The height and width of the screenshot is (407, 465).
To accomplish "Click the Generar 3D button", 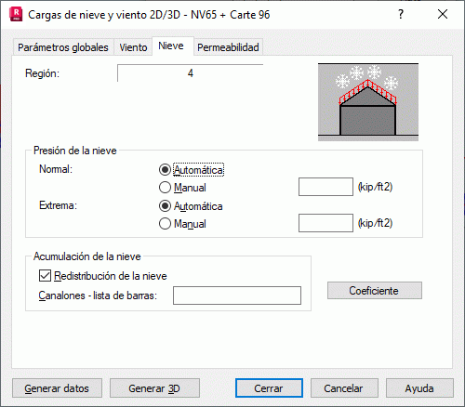I will pos(154,388).
